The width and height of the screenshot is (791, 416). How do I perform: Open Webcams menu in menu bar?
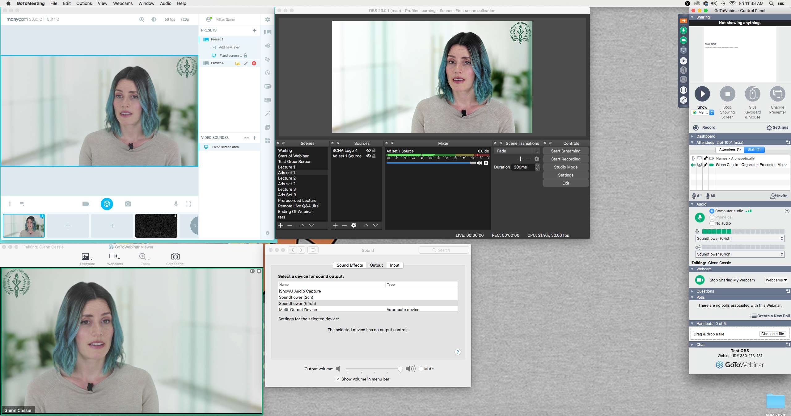click(123, 3)
